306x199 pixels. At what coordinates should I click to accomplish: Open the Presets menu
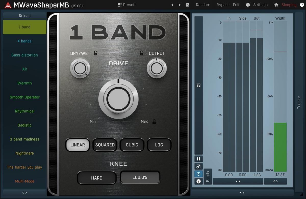(x=127, y=5)
